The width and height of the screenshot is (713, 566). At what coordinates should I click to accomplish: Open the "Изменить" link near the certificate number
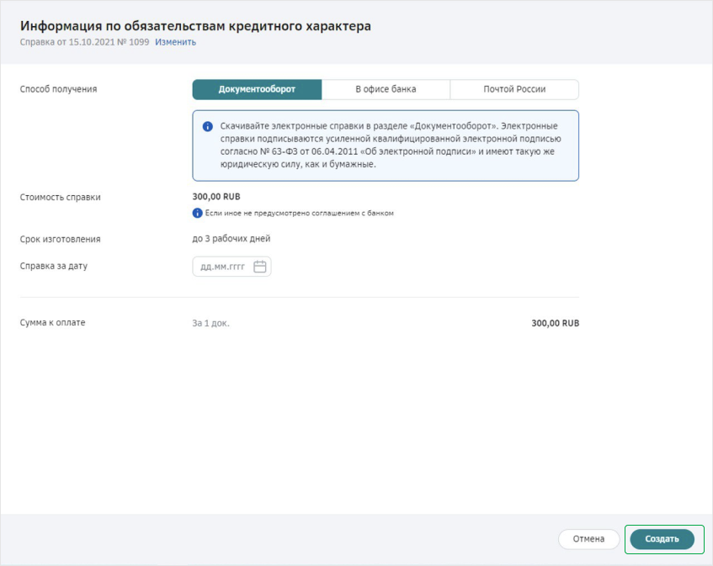pos(175,42)
